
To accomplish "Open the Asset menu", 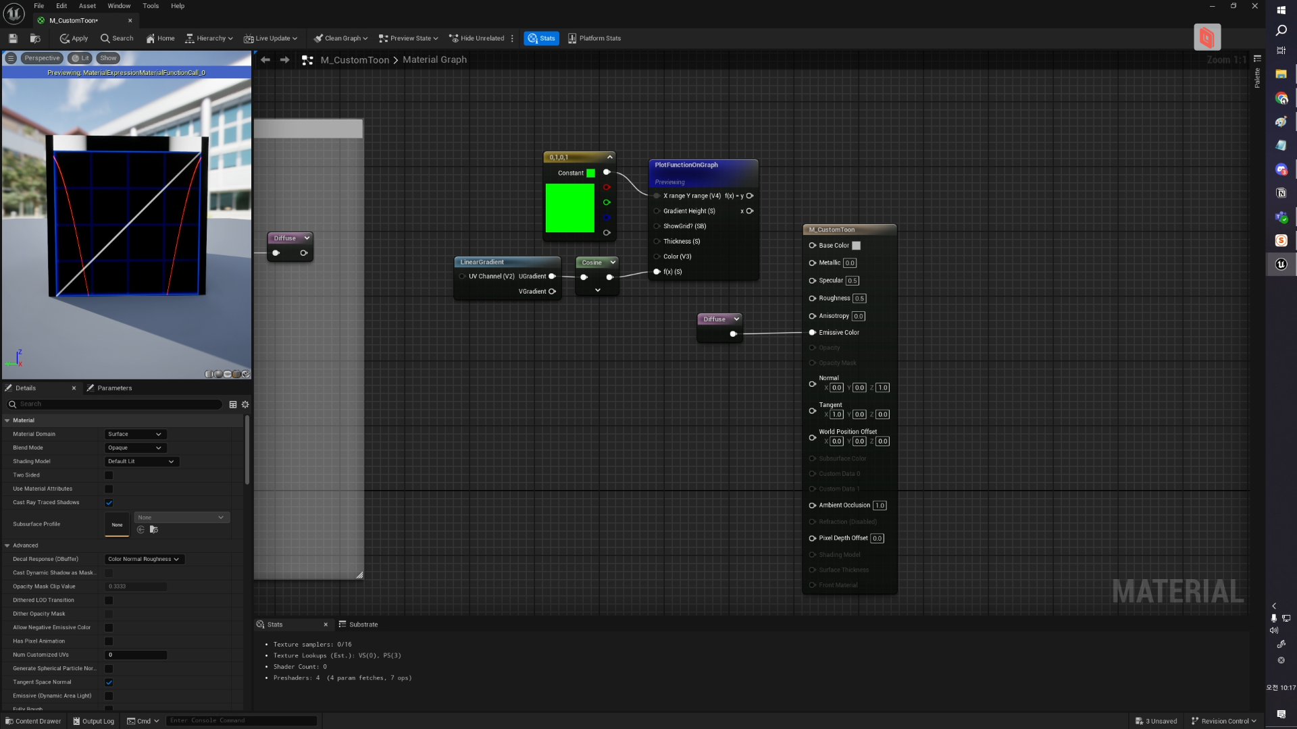I will (87, 6).
